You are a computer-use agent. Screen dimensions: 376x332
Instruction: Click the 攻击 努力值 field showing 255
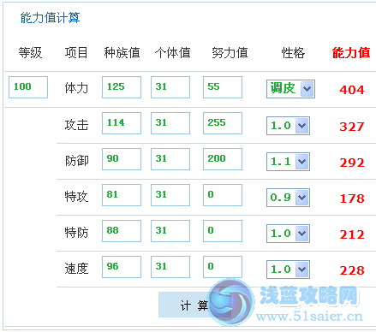click(223, 123)
